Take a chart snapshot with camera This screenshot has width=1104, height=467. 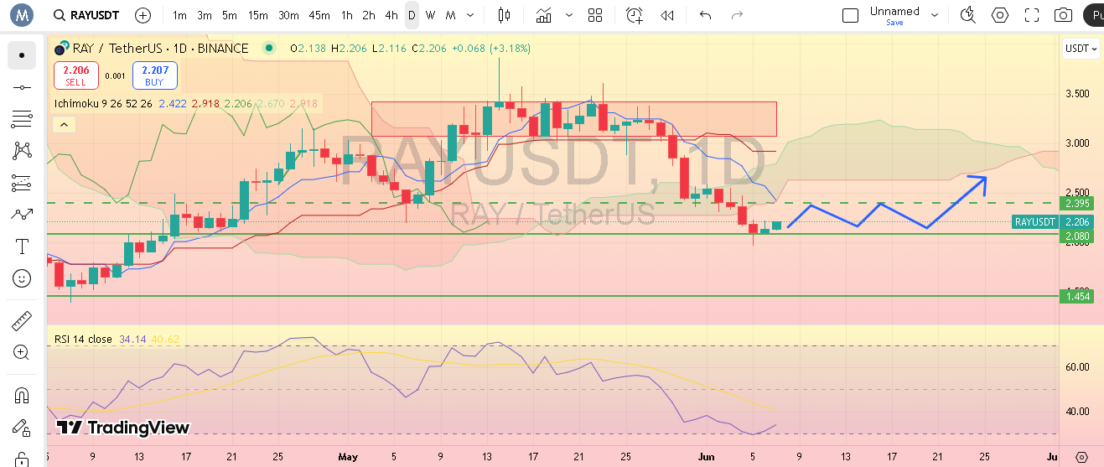coord(1063,15)
